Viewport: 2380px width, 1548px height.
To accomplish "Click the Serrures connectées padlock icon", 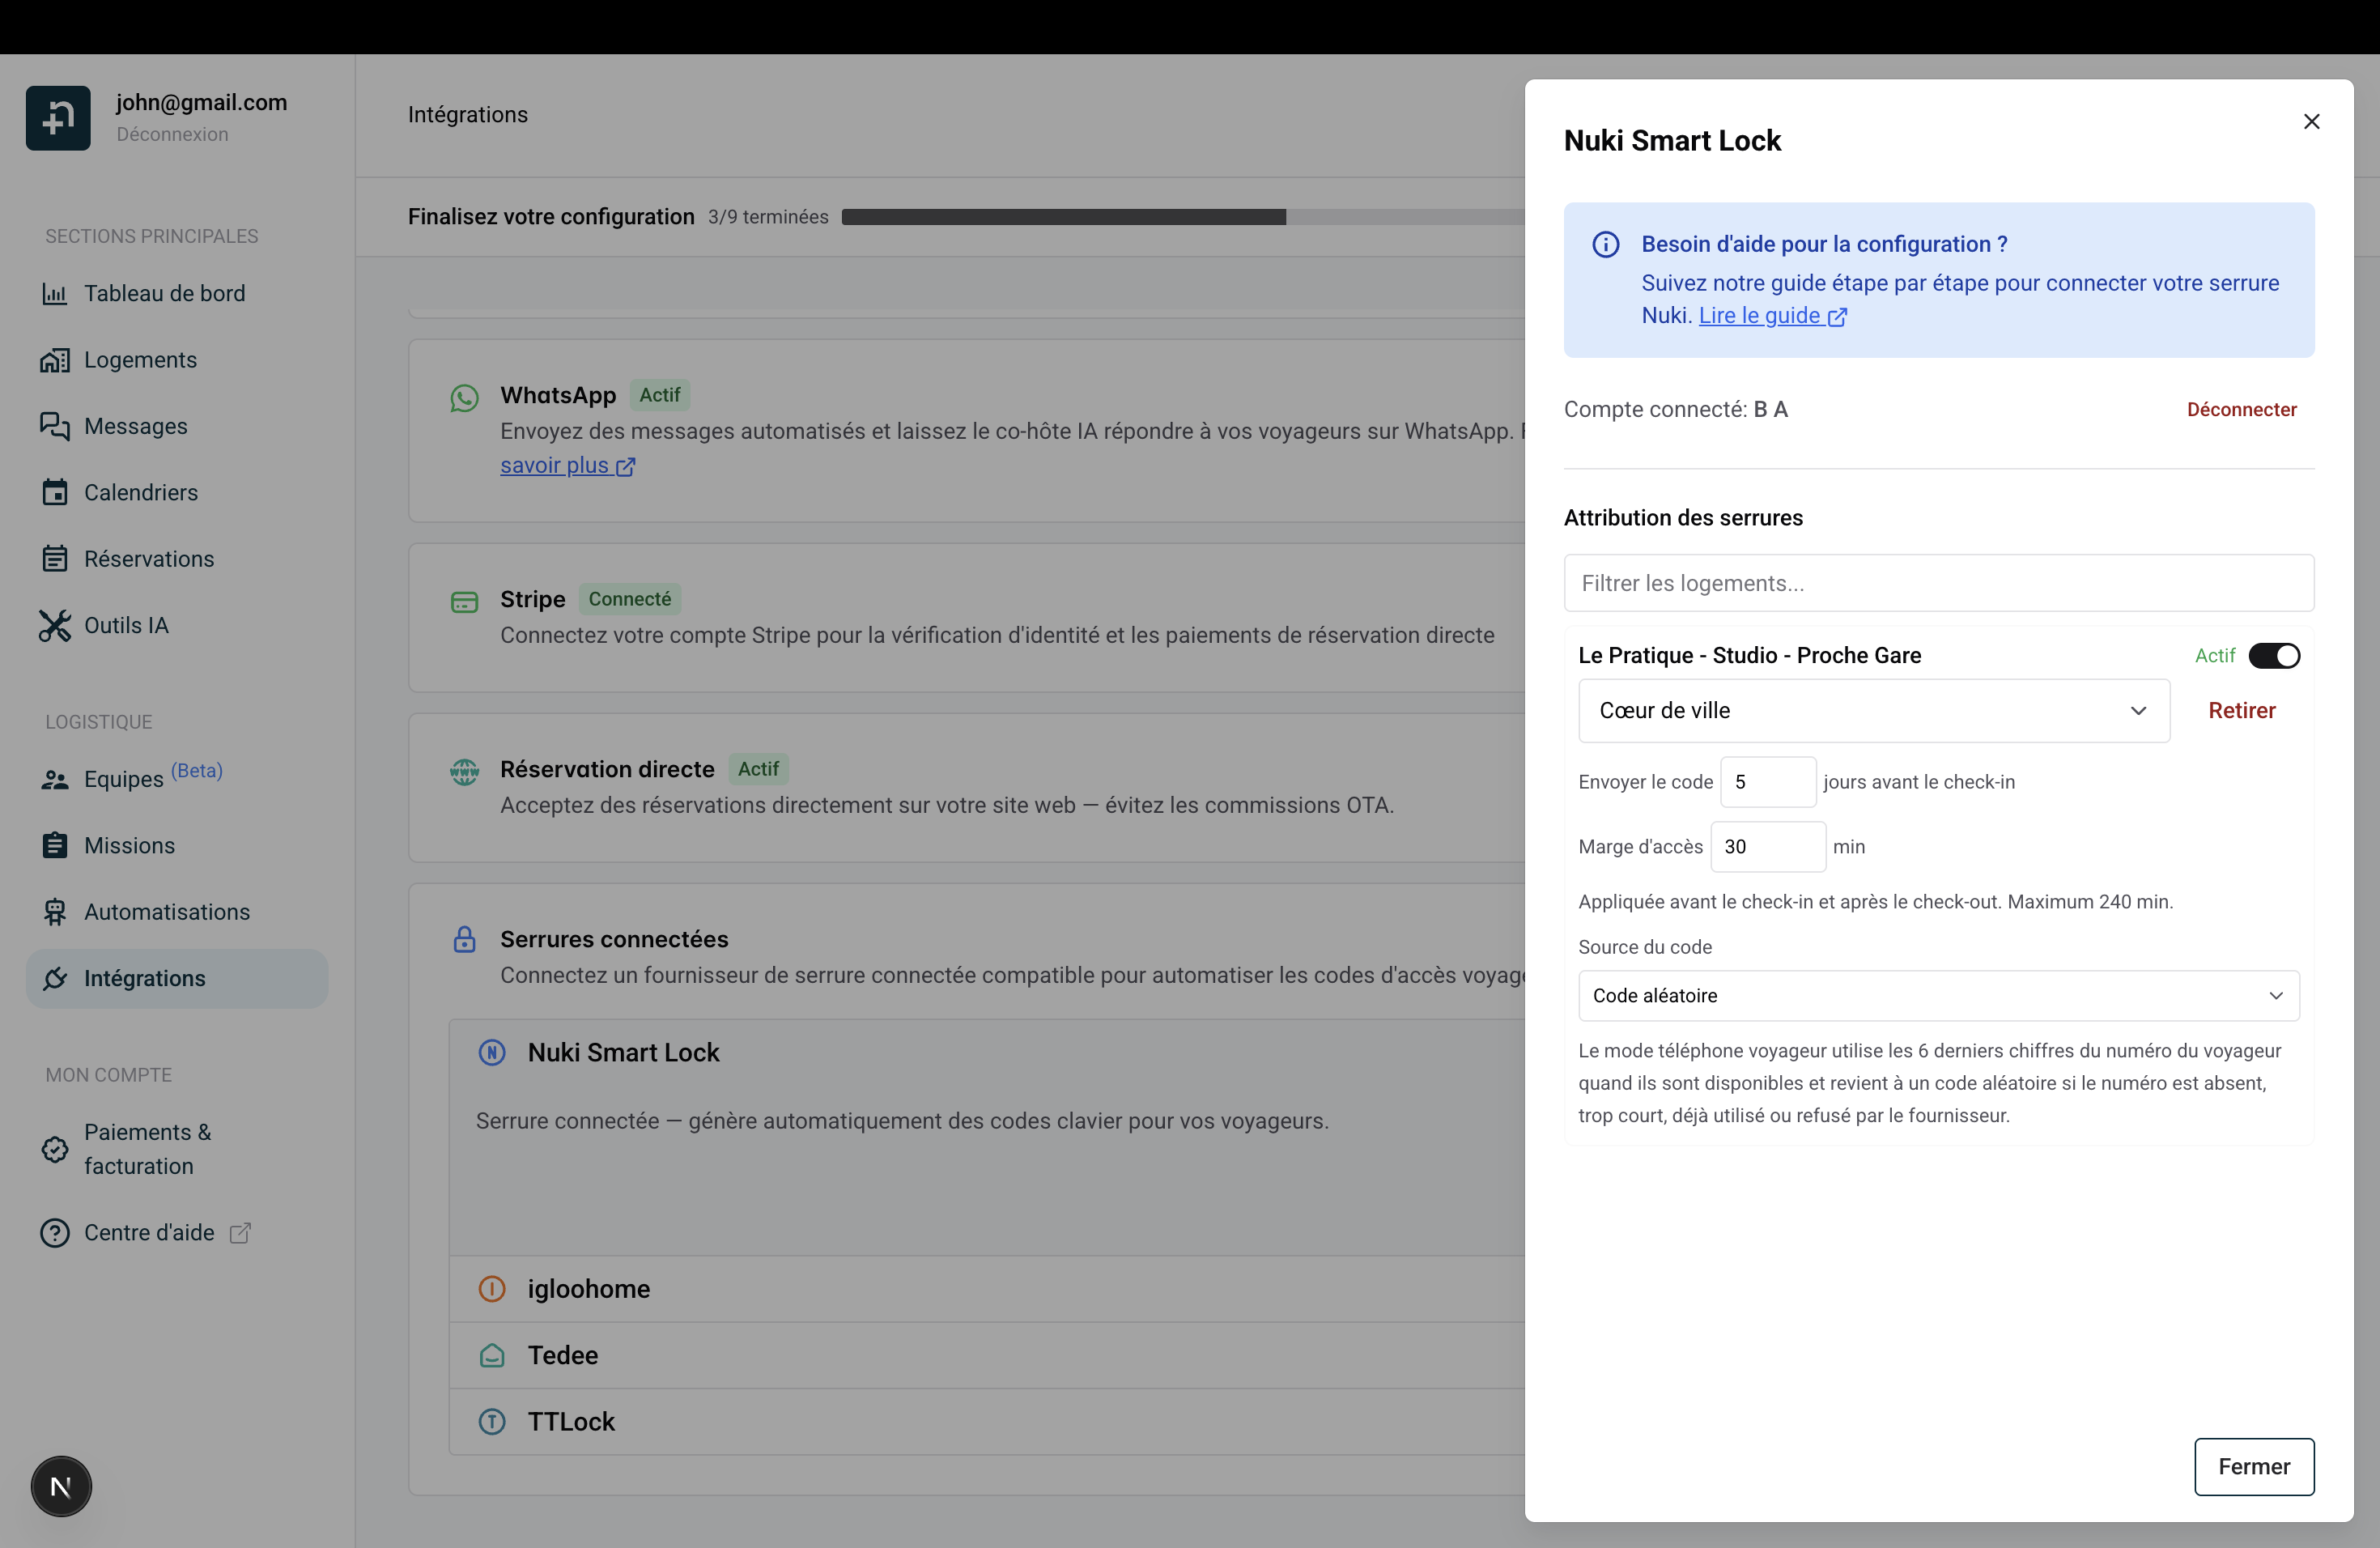I will [464, 940].
